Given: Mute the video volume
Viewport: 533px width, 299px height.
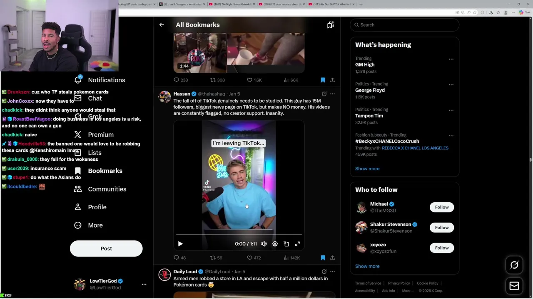Looking at the screenshot, I should [x=264, y=244].
